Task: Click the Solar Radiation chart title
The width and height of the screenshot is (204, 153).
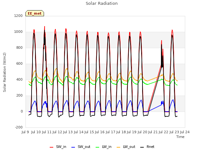Action: click(x=102, y=4)
